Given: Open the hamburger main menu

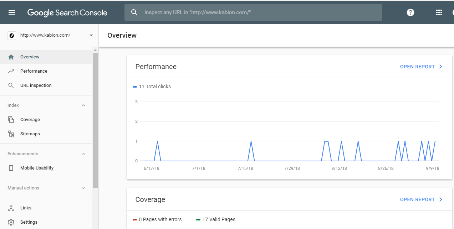Looking at the screenshot, I should click(x=12, y=12).
